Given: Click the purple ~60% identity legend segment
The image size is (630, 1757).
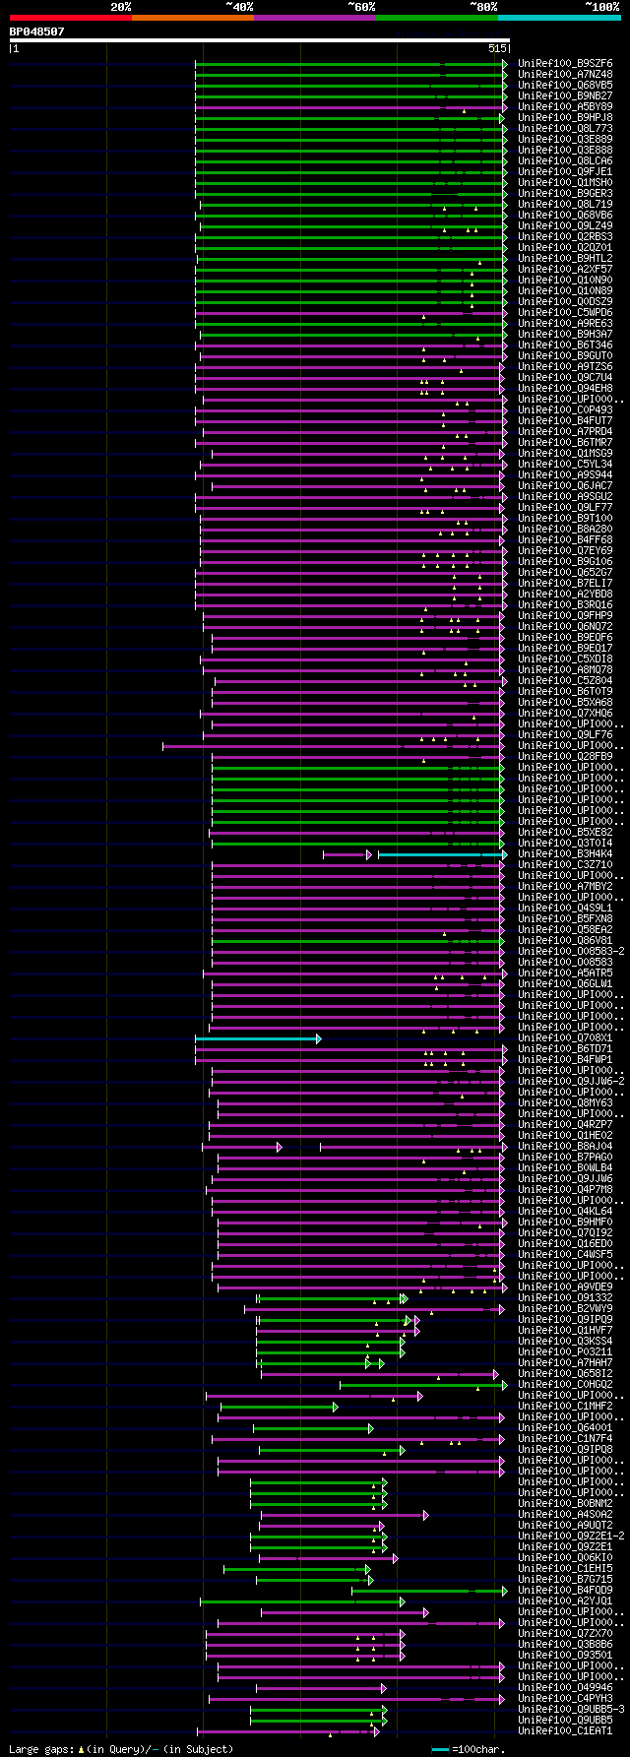Looking at the screenshot, I should (x=315, y=18).
